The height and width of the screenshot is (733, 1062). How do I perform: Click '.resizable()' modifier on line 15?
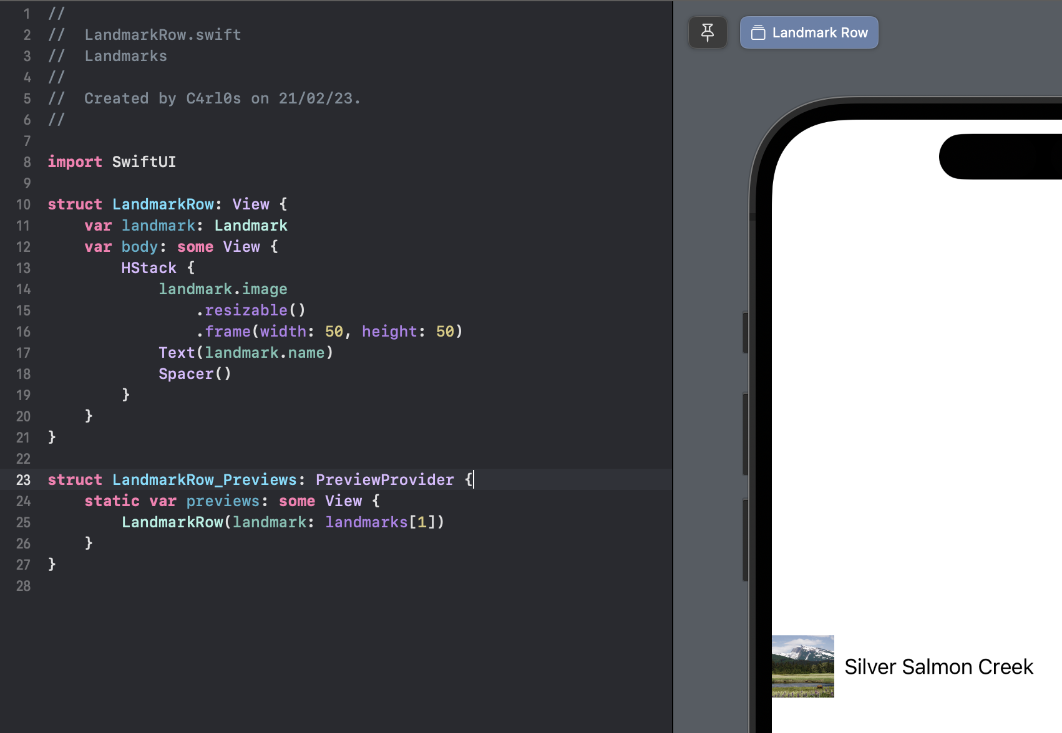(250, 310)
